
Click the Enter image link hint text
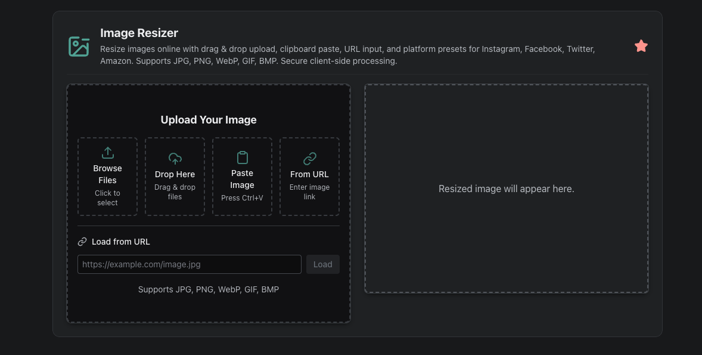pos(309,192)
